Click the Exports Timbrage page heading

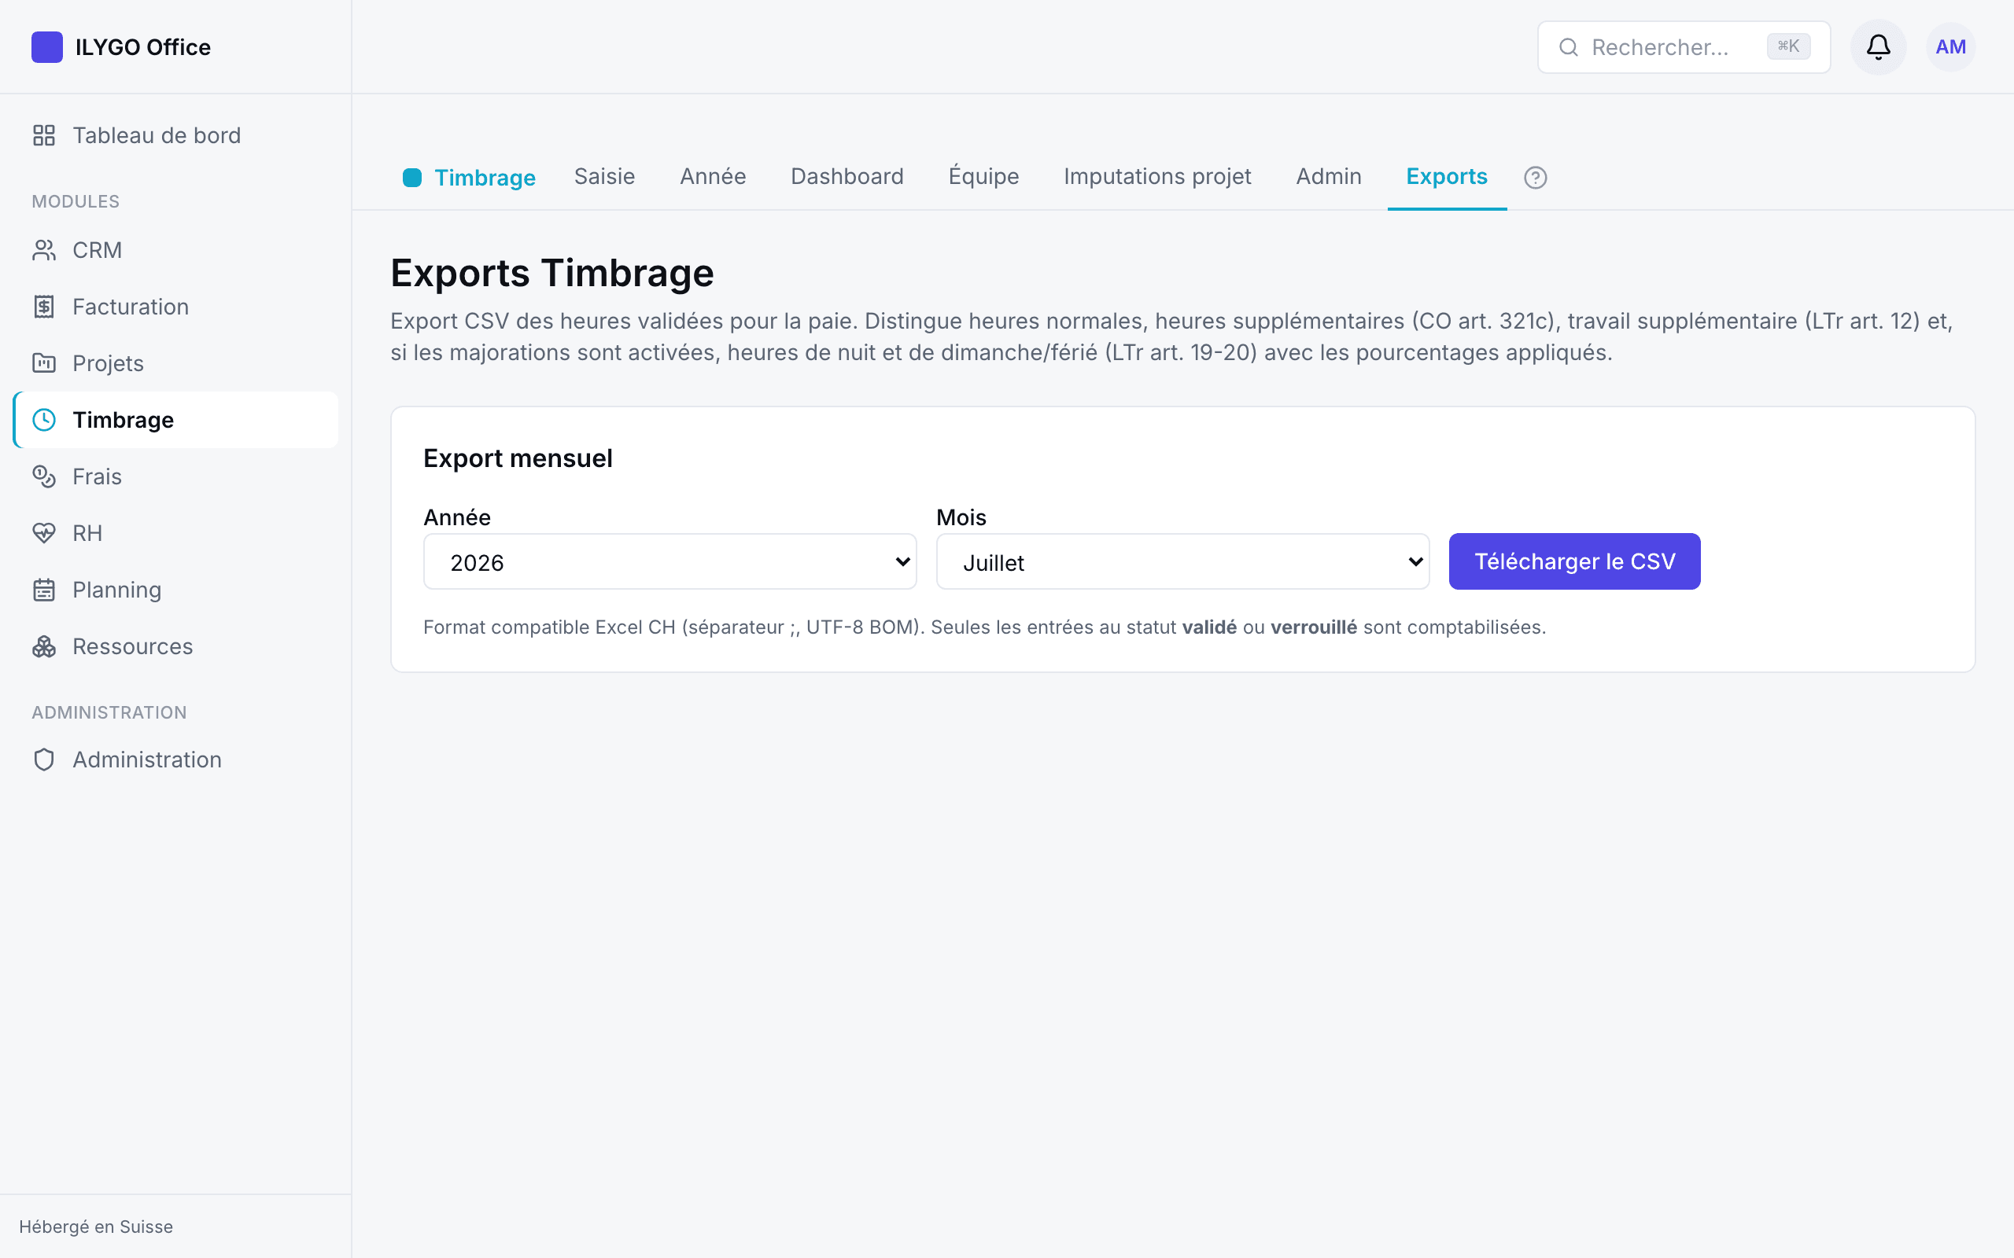click(x=551, y=273)
